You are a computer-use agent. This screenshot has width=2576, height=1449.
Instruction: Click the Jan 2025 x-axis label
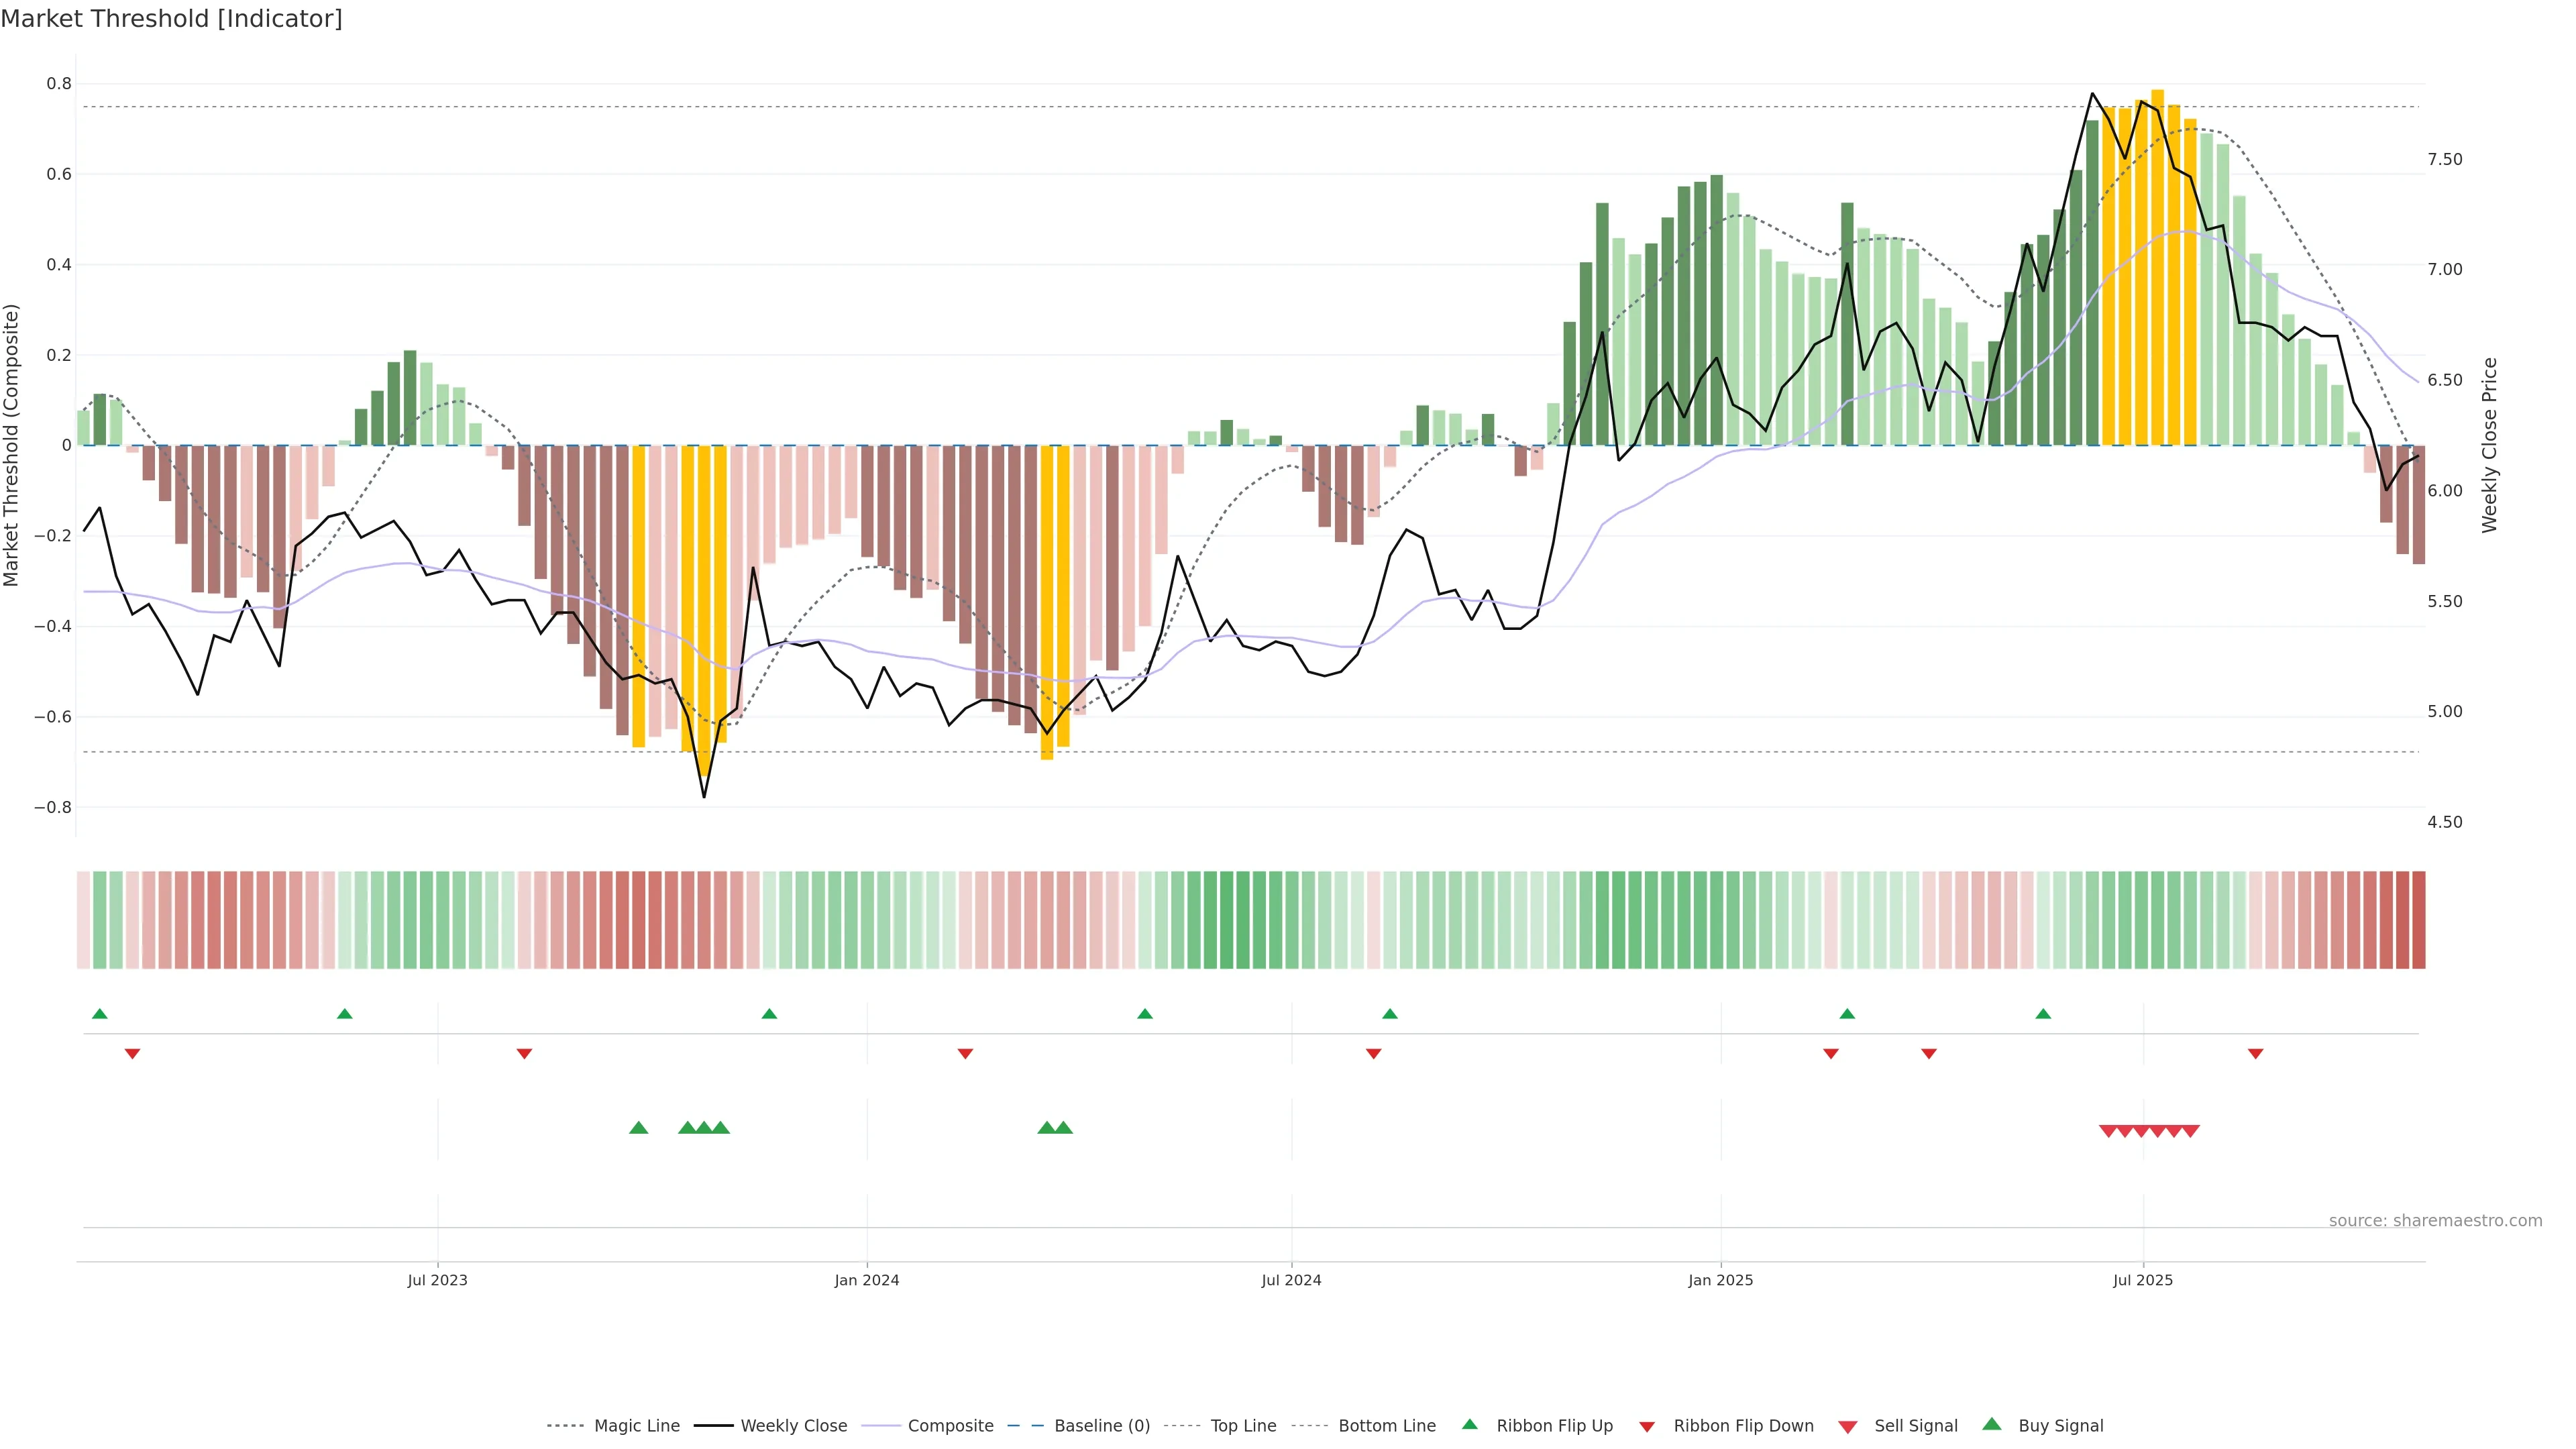click(1720, 1280)
